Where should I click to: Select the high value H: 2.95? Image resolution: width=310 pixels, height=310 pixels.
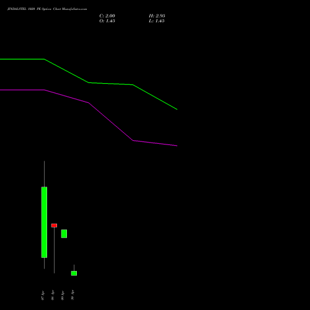157,15
